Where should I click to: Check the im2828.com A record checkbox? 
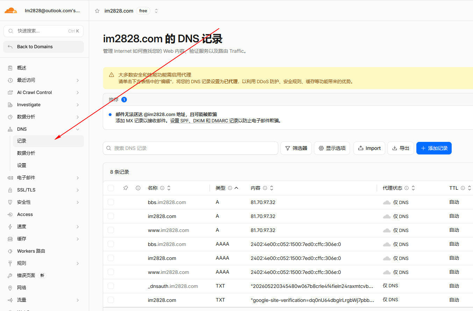[111, 216]
